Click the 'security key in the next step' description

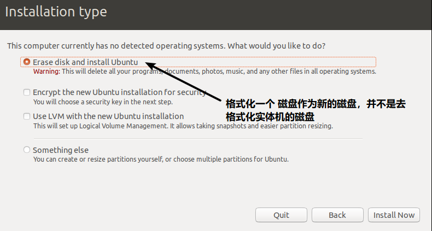[x=103, y=102]
